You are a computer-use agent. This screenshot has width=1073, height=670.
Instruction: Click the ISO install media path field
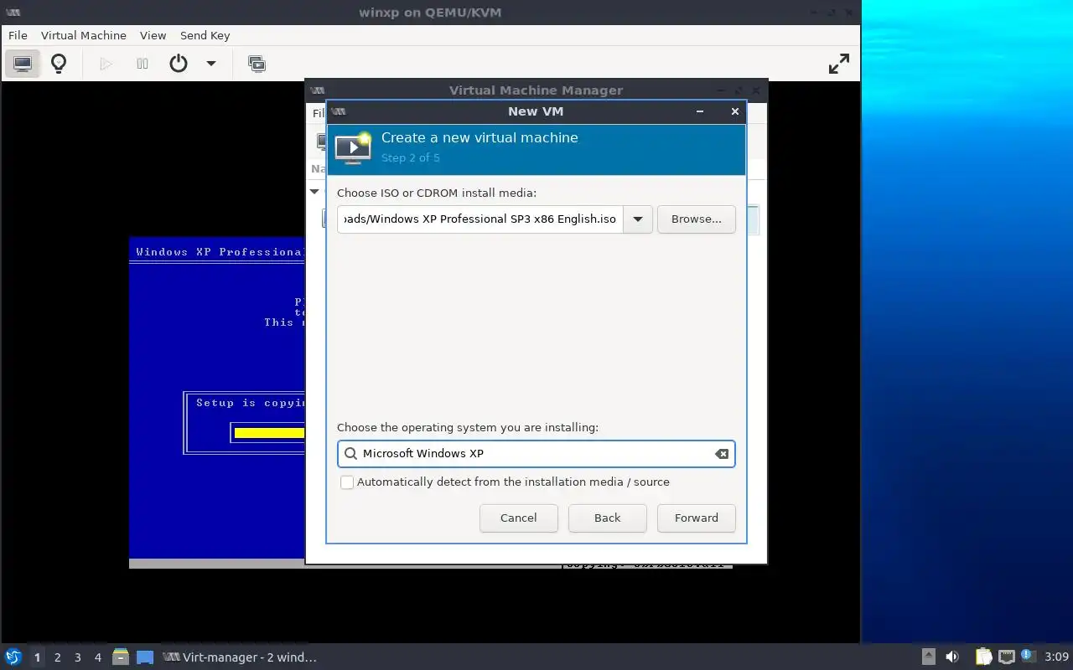(480, 219)
